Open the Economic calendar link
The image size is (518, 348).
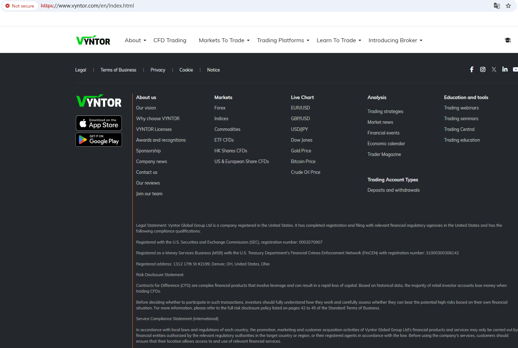click(x=386, y=144)
